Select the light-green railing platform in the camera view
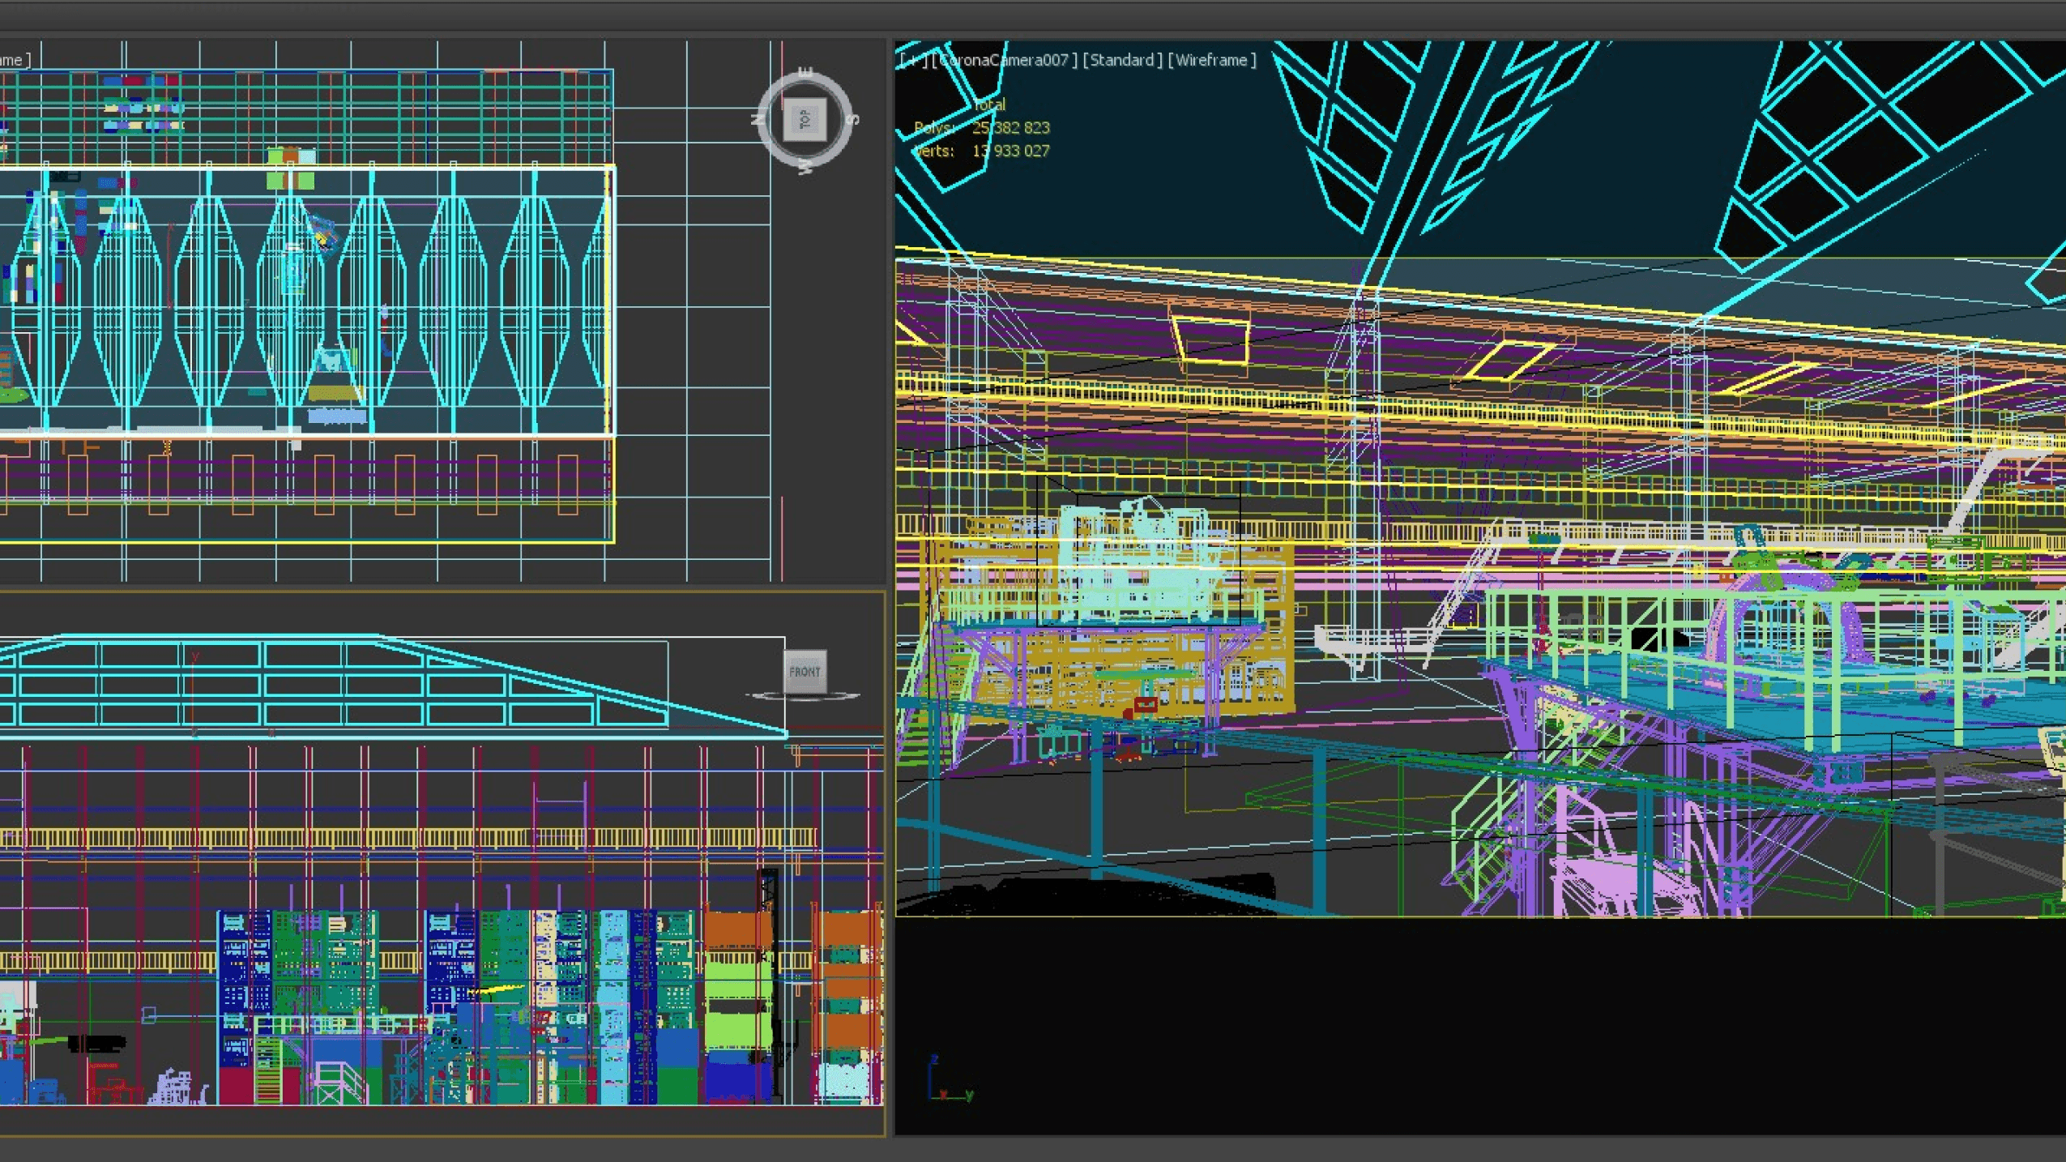Viewport: 2066px width, 1162px height. 1774,656
